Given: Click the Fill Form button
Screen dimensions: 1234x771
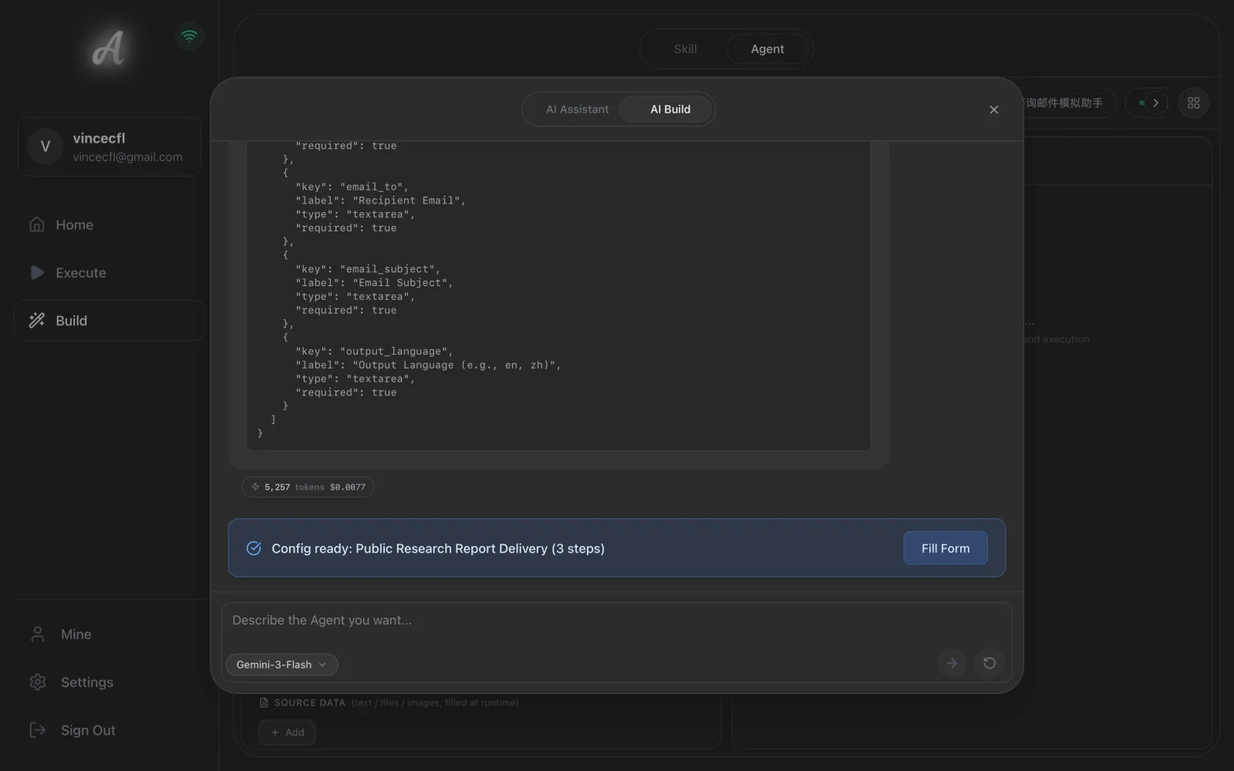Looking at the screenshot, I should pyautogui.click(x=945, y=548).
